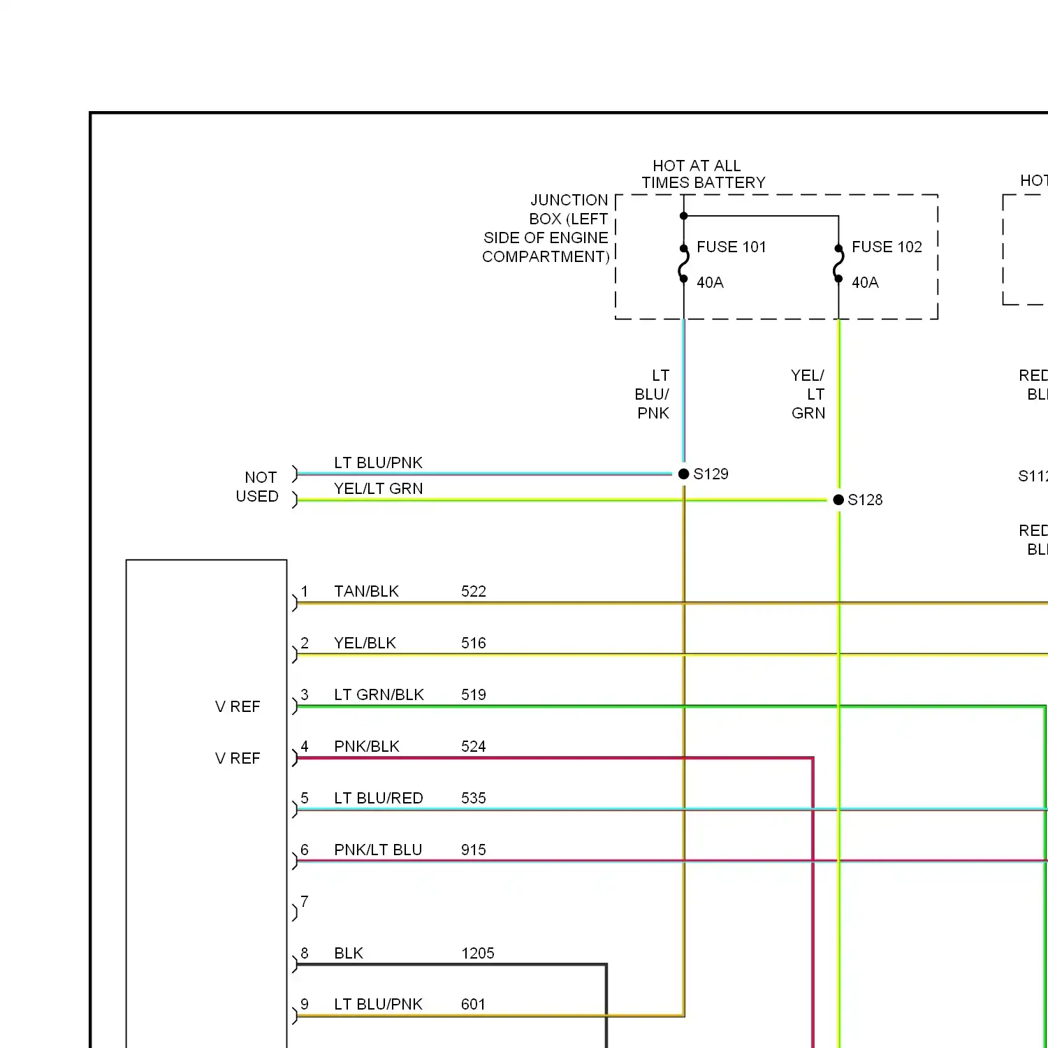Select the PNK/BLK wire label on pin 4
Image resolution: width=1048 pixels, height=1048 pixels.
point(367,747)
